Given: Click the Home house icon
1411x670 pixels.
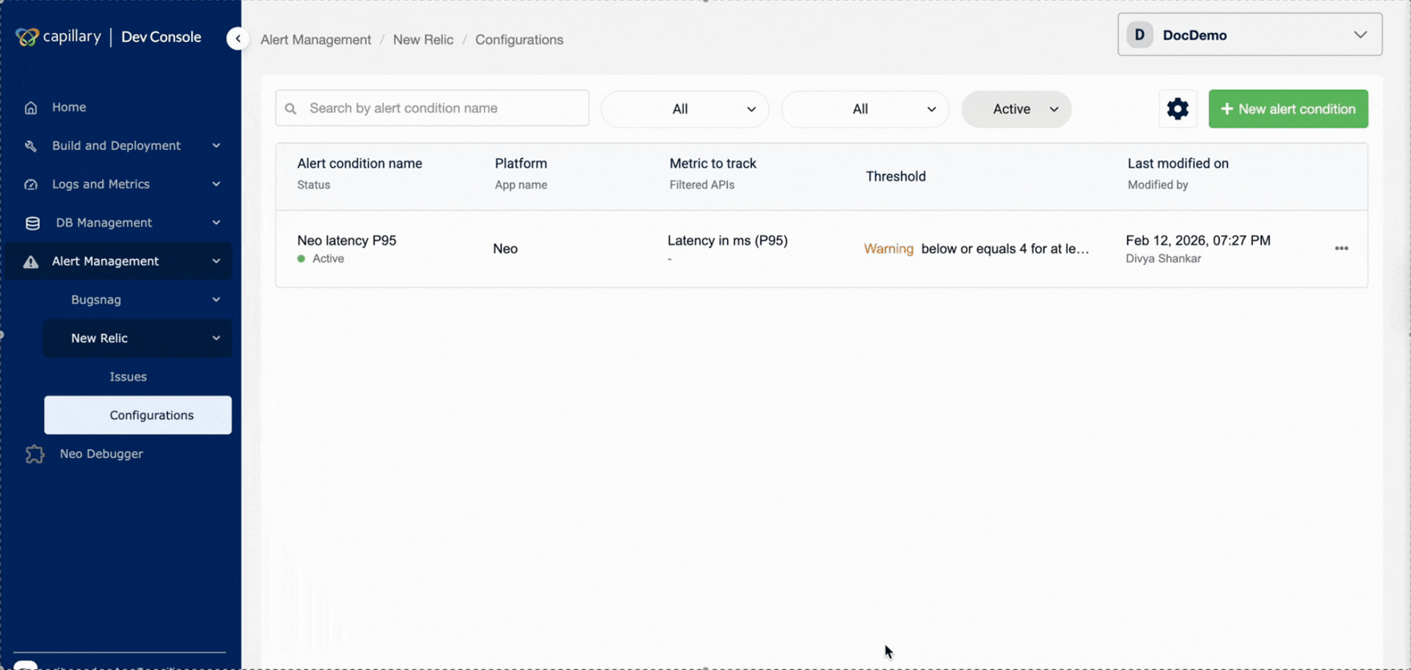Looking at the screenshot, I should [30, 108].
